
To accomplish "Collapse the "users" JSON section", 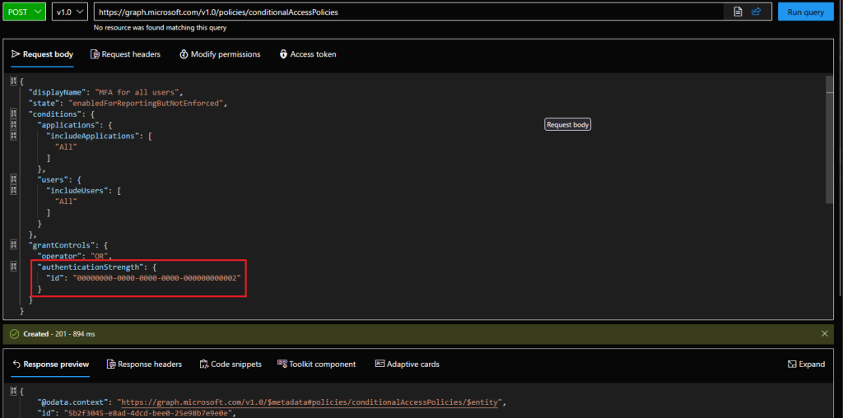I will (13, 179).
